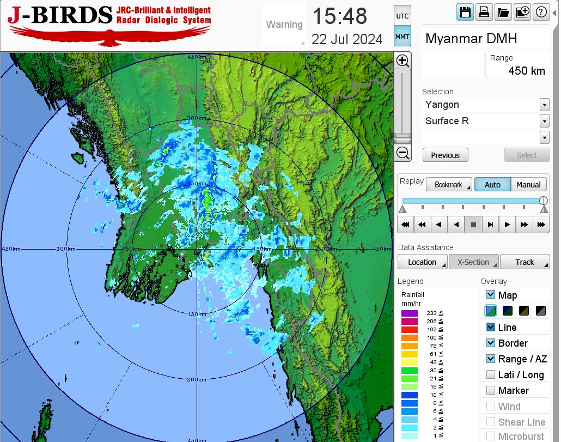Open the Bookmark replay dropdown
561x442 pixels.
tap(448, 185)
